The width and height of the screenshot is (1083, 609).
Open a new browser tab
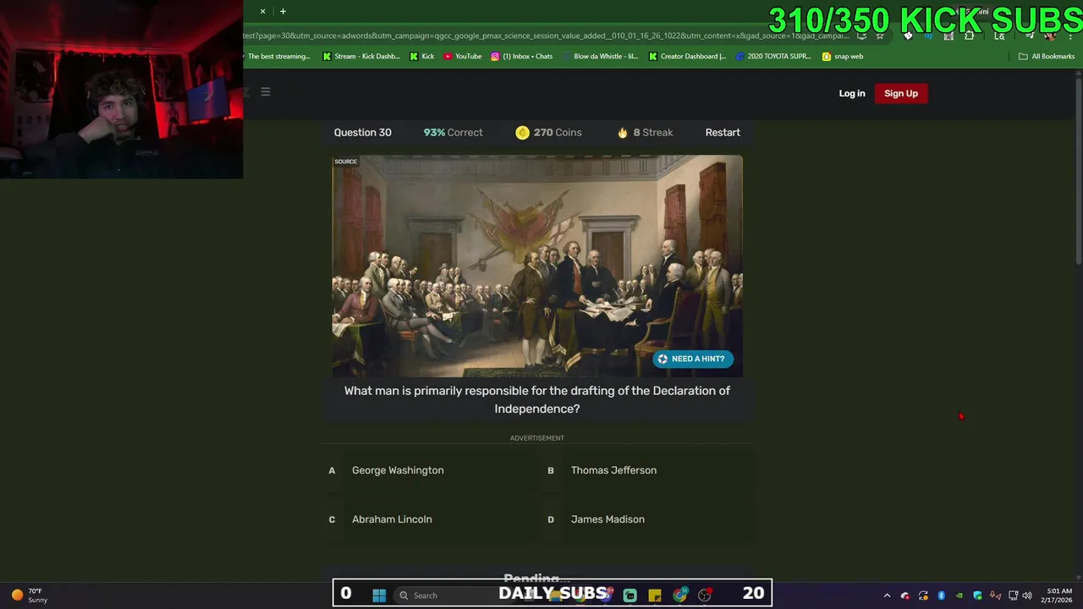point(283,11)
